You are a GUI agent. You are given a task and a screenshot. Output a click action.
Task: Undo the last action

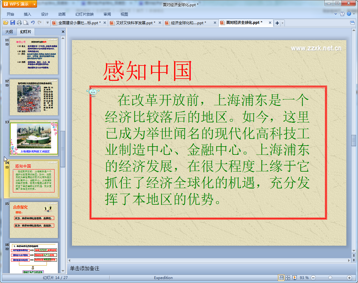[x=33, y=23]
